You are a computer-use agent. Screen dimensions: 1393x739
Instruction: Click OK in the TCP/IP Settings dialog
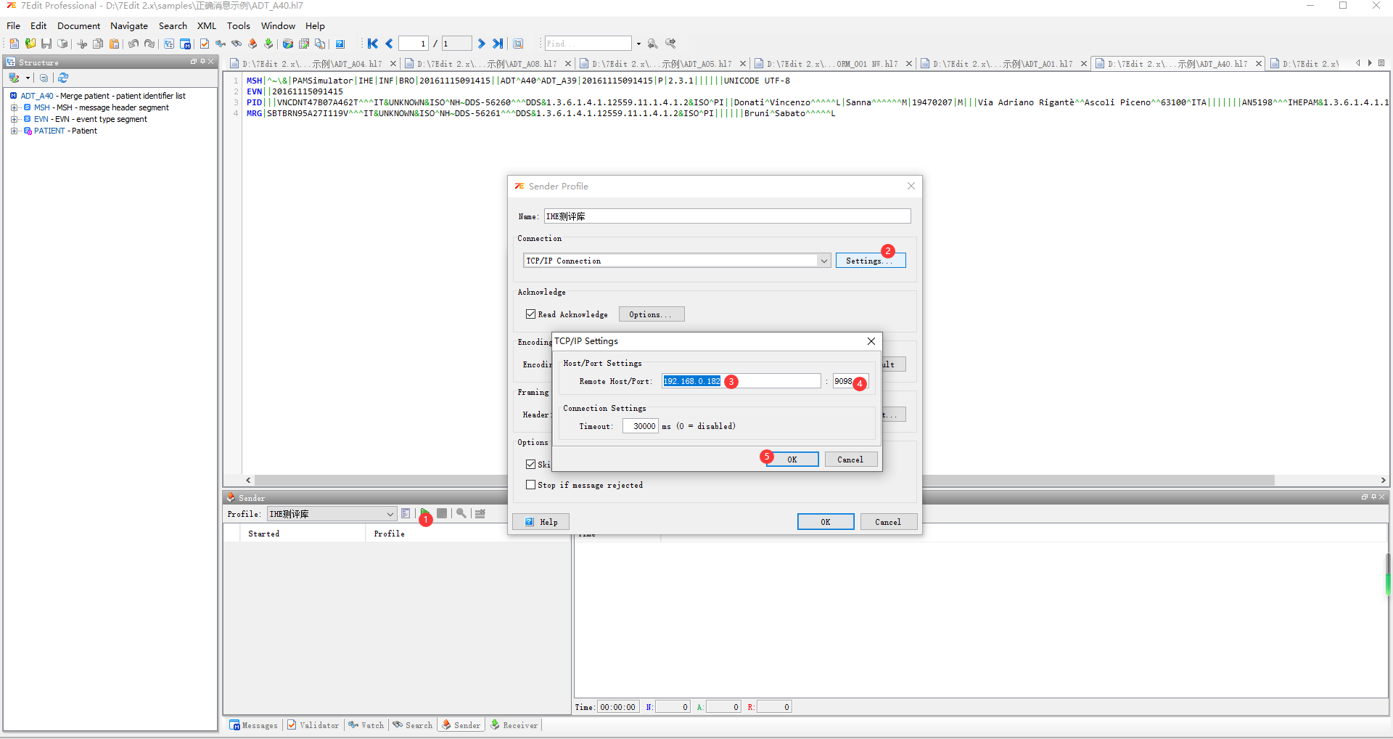click(x=792, y=460)
